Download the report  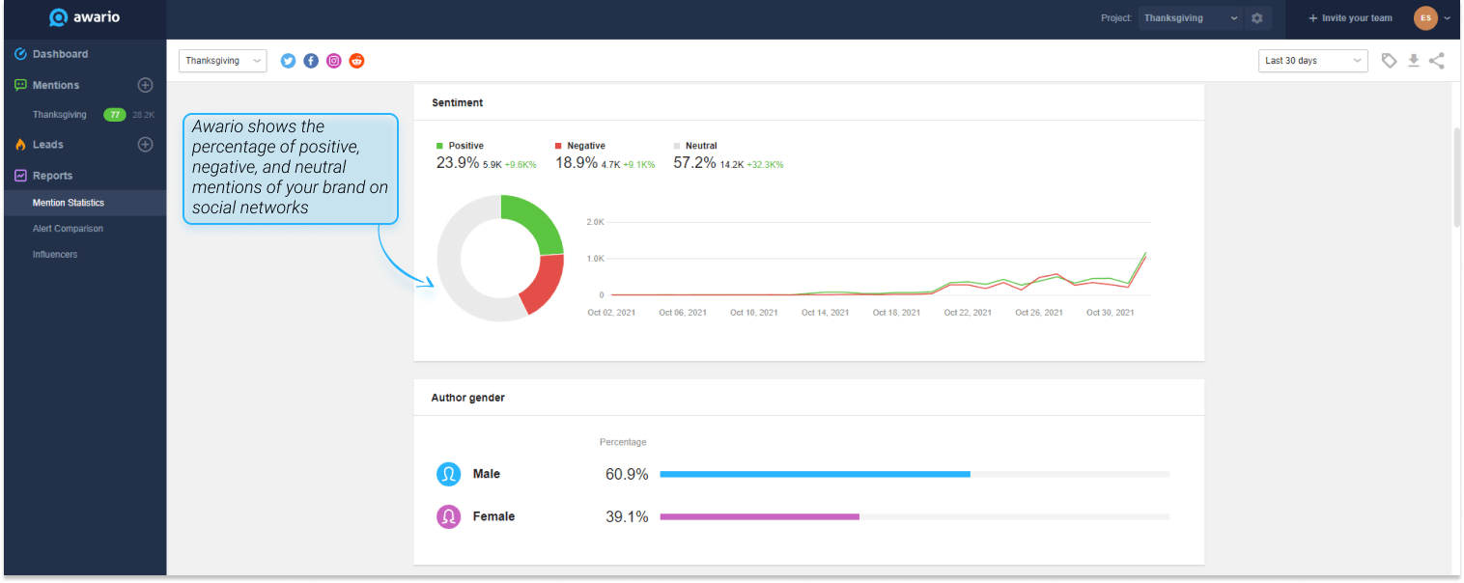click(1414, 61)
